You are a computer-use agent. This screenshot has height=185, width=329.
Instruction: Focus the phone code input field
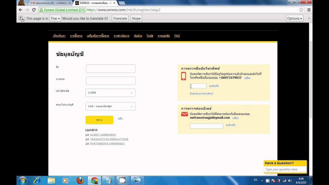tap(198, 86)
